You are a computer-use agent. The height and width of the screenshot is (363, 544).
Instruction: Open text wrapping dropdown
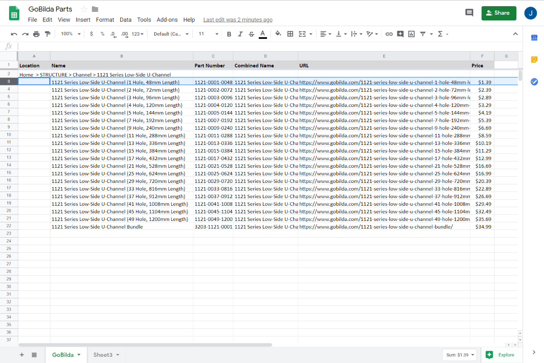[x=356, y=34]
